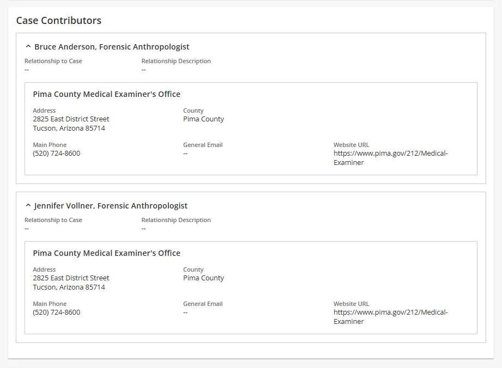Click the main phone number under Jennifer Vollner

pyautogui.click(x=56, y=312)
